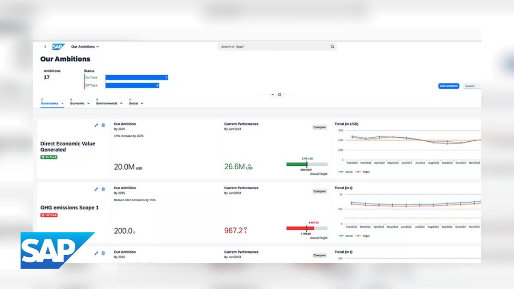Click pencil icon for GHG emissions Scope 1

point(96,189)
